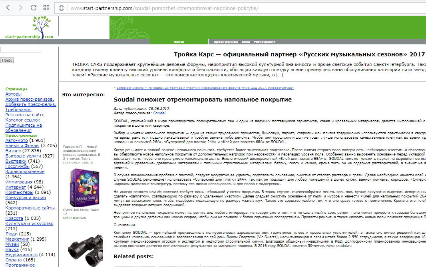Open the Авторы sidebar link

[13, 94]
